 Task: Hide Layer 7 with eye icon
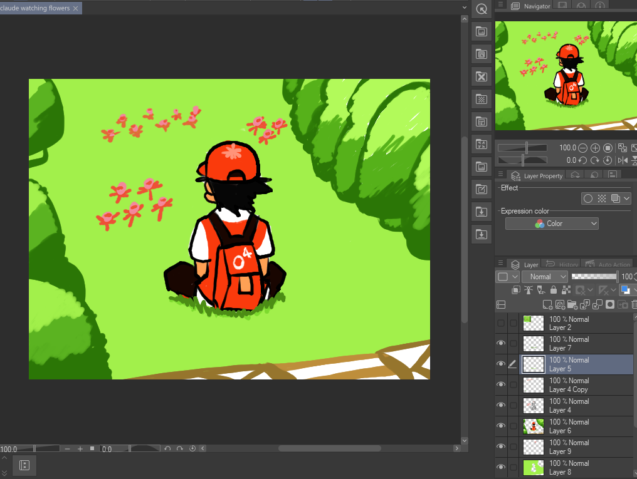click(x=501, y=343)
